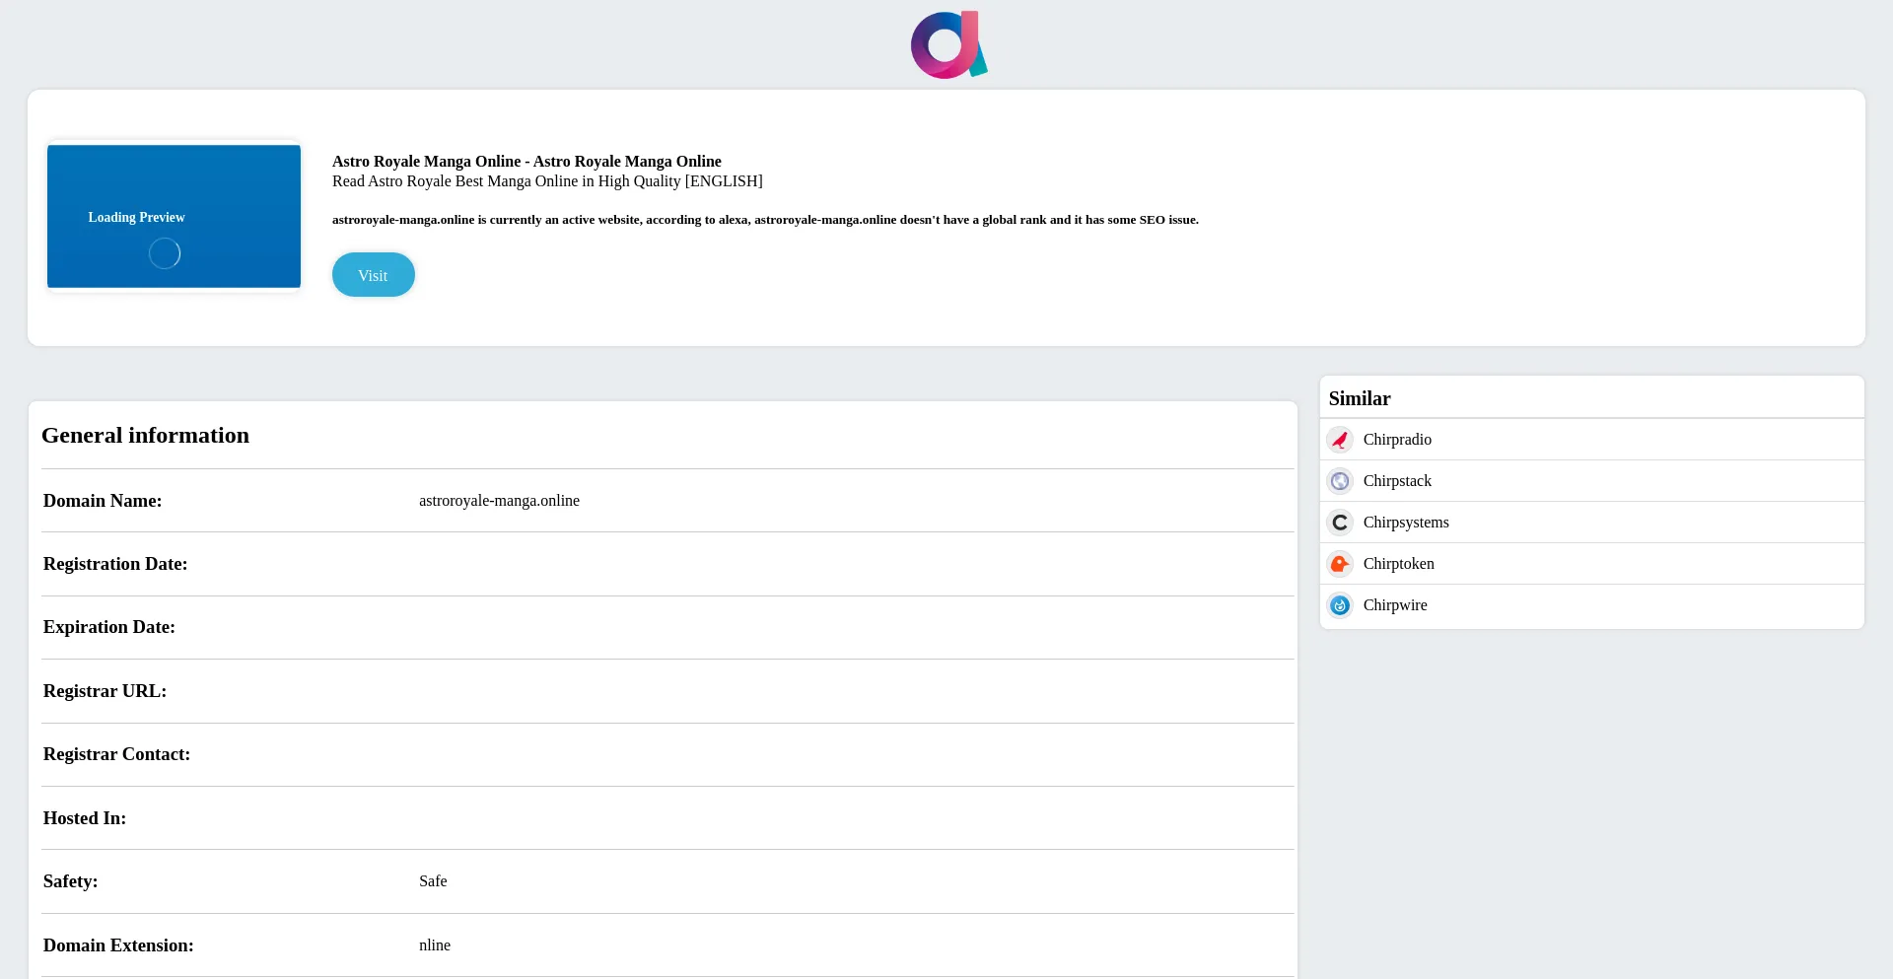Click the Chirpradio favicon
The width and height of the screenshot is (1893, 979).
(x=1340, y=440)
